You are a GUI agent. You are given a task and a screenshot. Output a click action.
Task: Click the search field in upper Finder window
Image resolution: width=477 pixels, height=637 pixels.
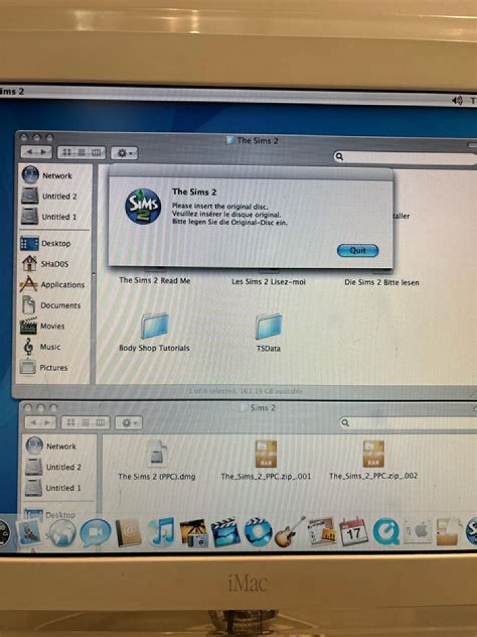point(405,157)
